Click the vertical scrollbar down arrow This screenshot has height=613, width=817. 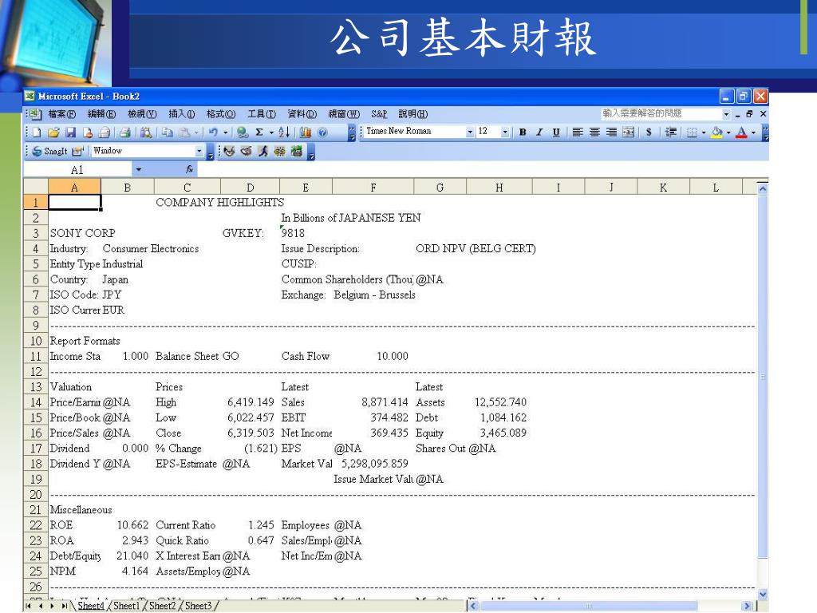(x=763, y=594)
